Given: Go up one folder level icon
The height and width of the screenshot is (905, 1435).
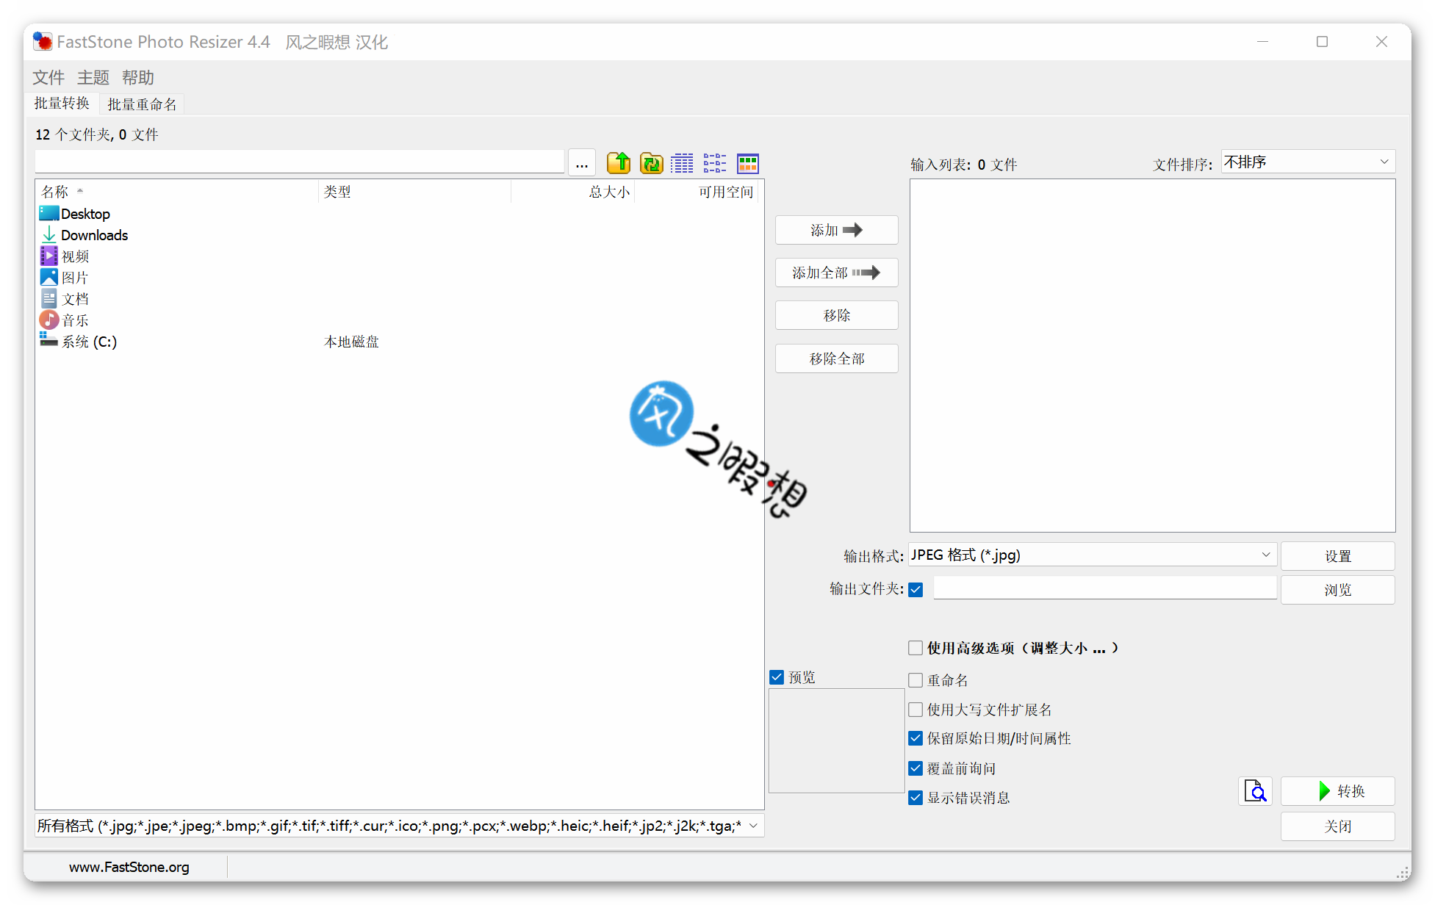Looking at the screenshot, I should 619,163.
